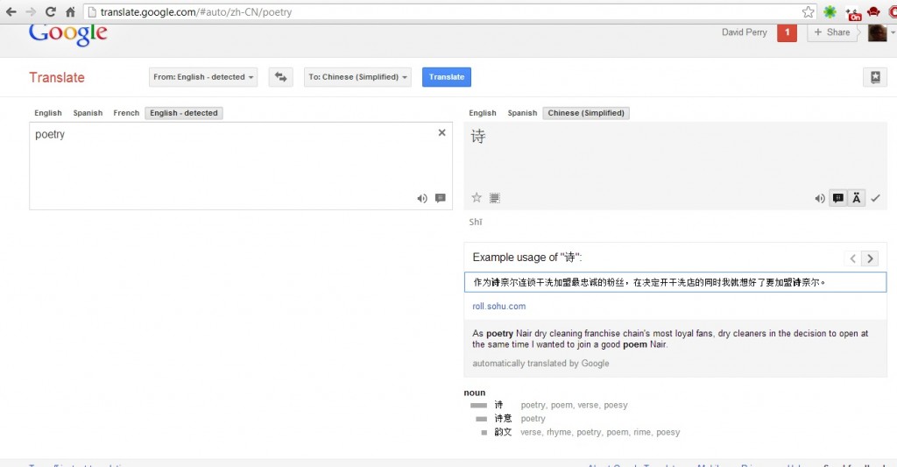897x467 pixels.
Task: Click the blue Translate button
Action: [447, 77]
